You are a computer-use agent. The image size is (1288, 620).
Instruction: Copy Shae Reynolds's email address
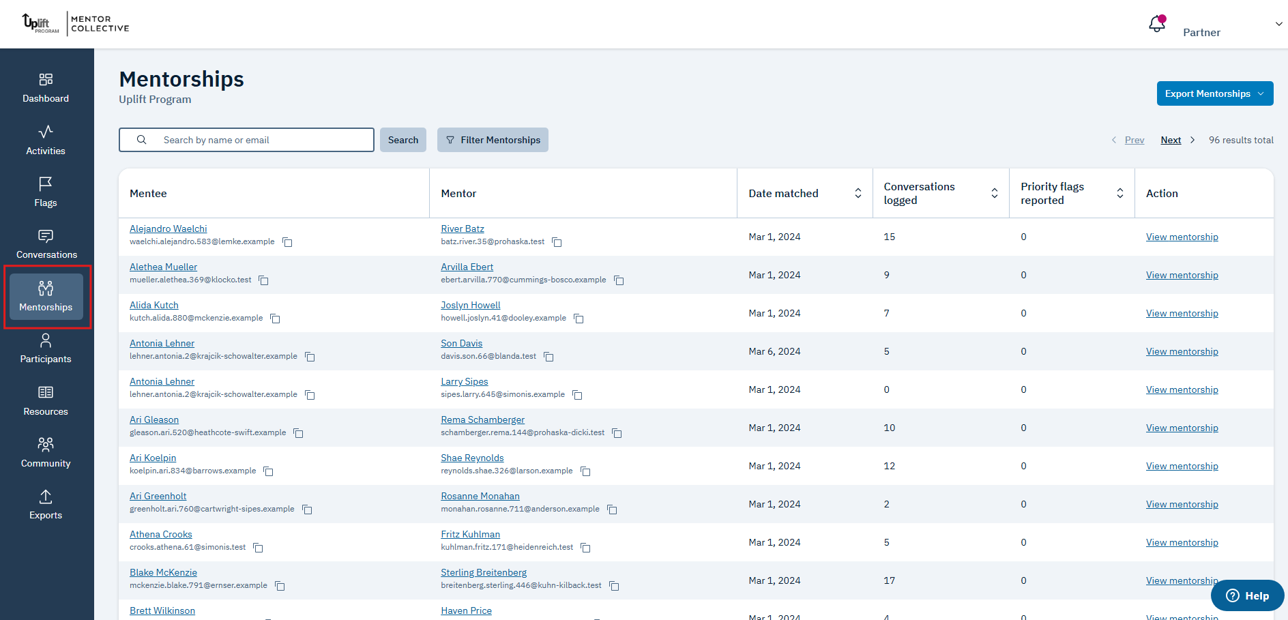(585, 471)
